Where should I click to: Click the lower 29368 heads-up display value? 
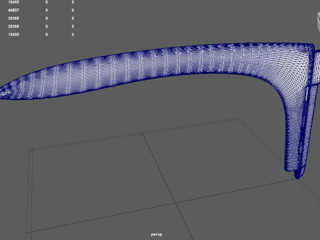(14, 26)
